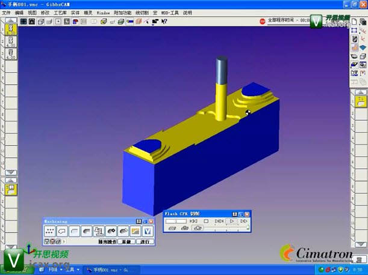Select process tile 1 in lower-left list

pos(11,190)
